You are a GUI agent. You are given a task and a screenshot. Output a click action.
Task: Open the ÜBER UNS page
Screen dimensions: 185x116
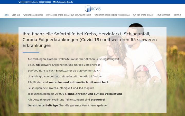pyautogui.click(x=16, y=15)
